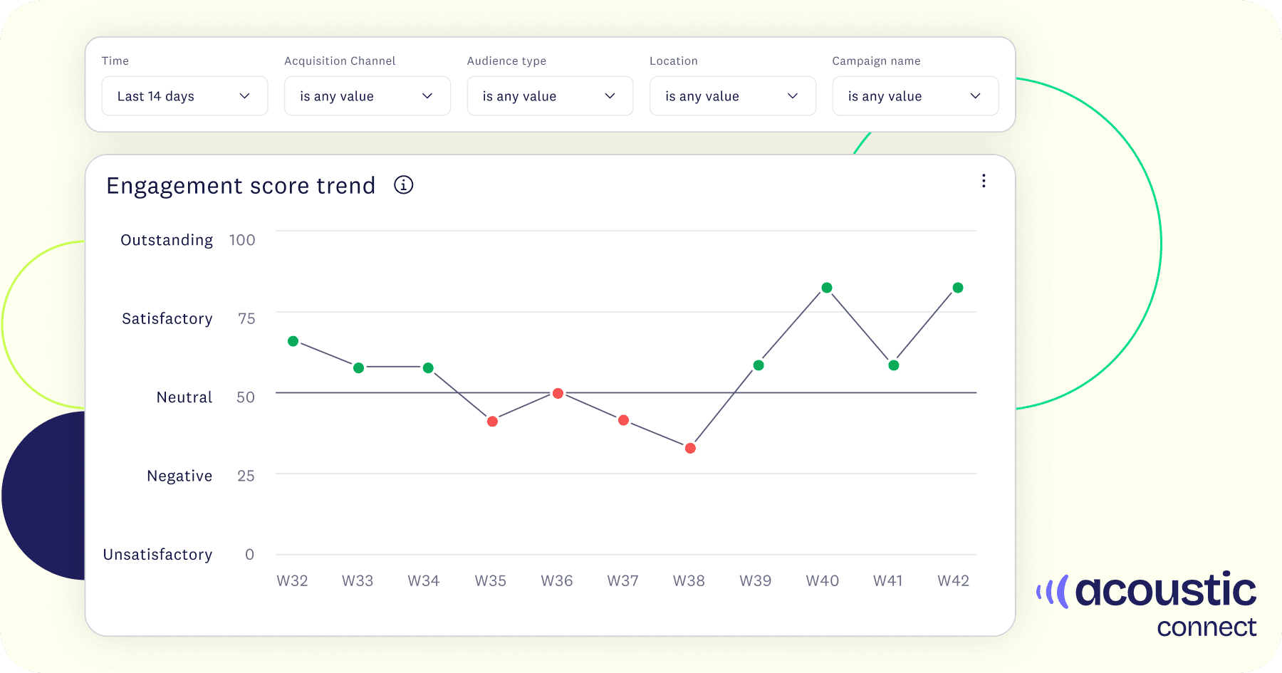Screen dimensions: 1282x673
Task: Click the green W39 data point
Action: tap(759, 365)
